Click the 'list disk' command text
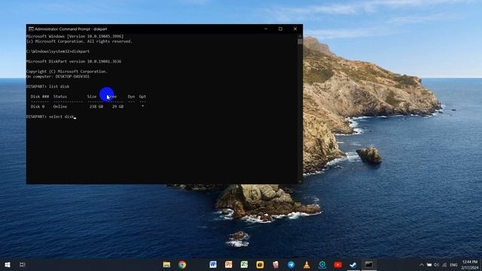 (x=59, y=87)
